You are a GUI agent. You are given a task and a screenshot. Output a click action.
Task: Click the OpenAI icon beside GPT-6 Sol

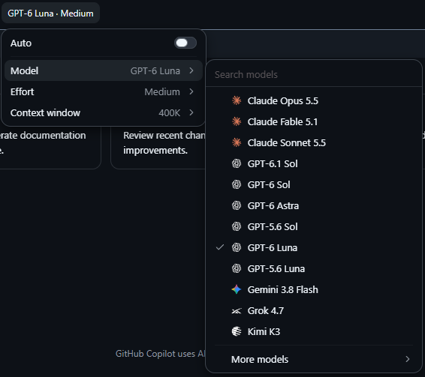[237, 184]
